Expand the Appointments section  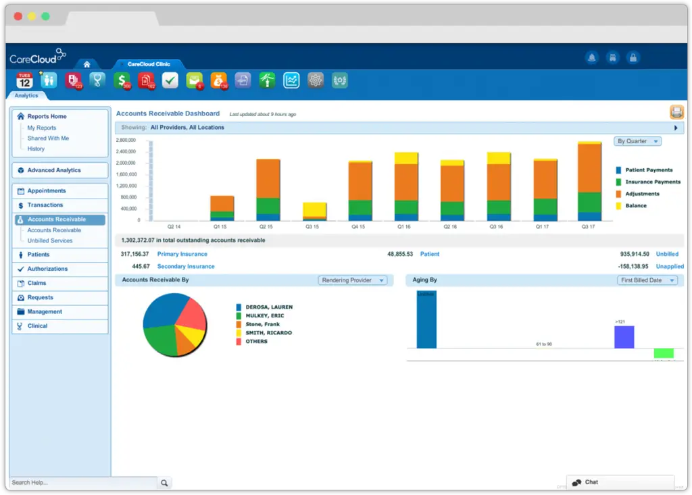[60, 190]
